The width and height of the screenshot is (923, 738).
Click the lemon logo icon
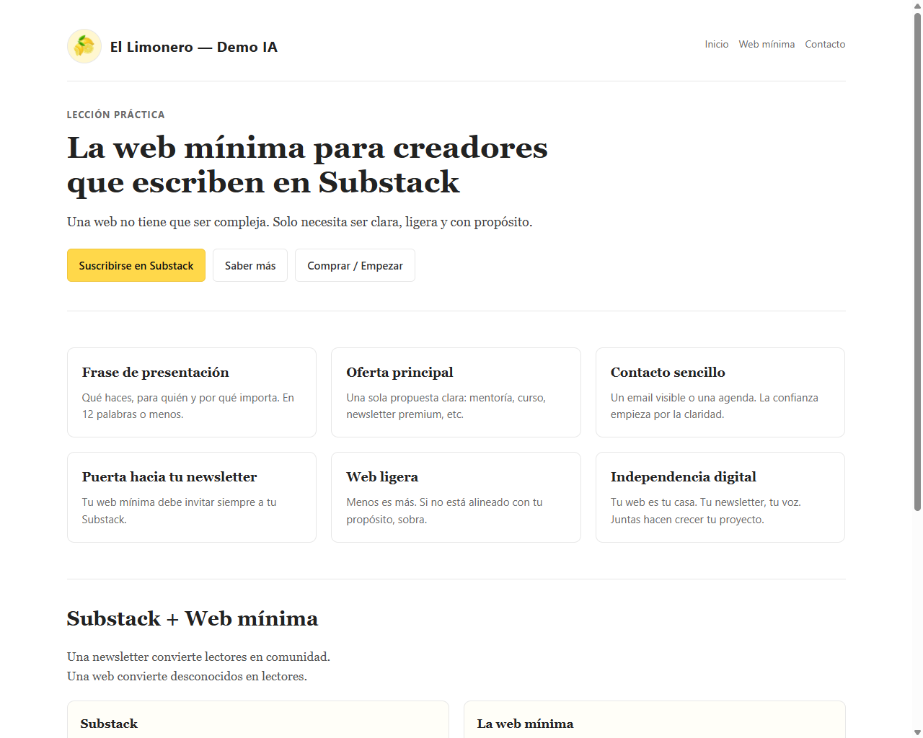coord(84,46)
